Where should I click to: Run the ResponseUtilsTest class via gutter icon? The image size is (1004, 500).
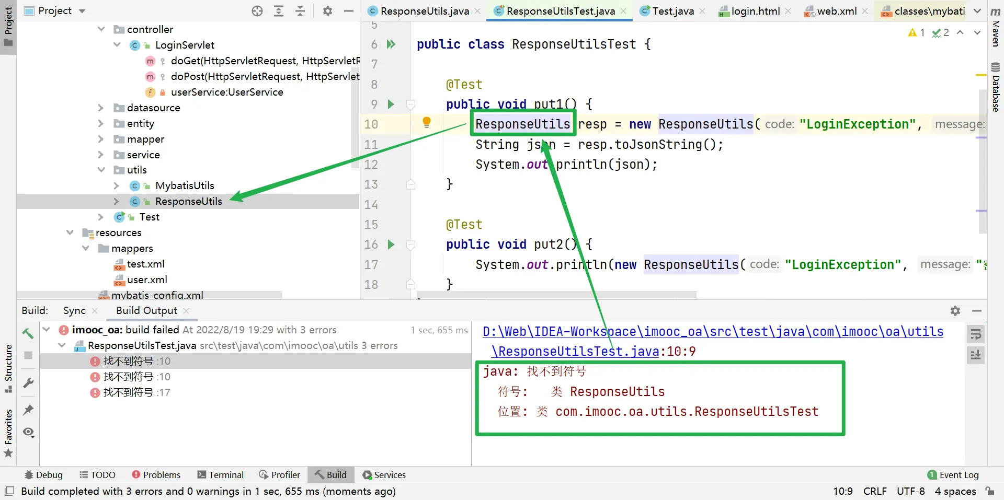tap(391, 44)
